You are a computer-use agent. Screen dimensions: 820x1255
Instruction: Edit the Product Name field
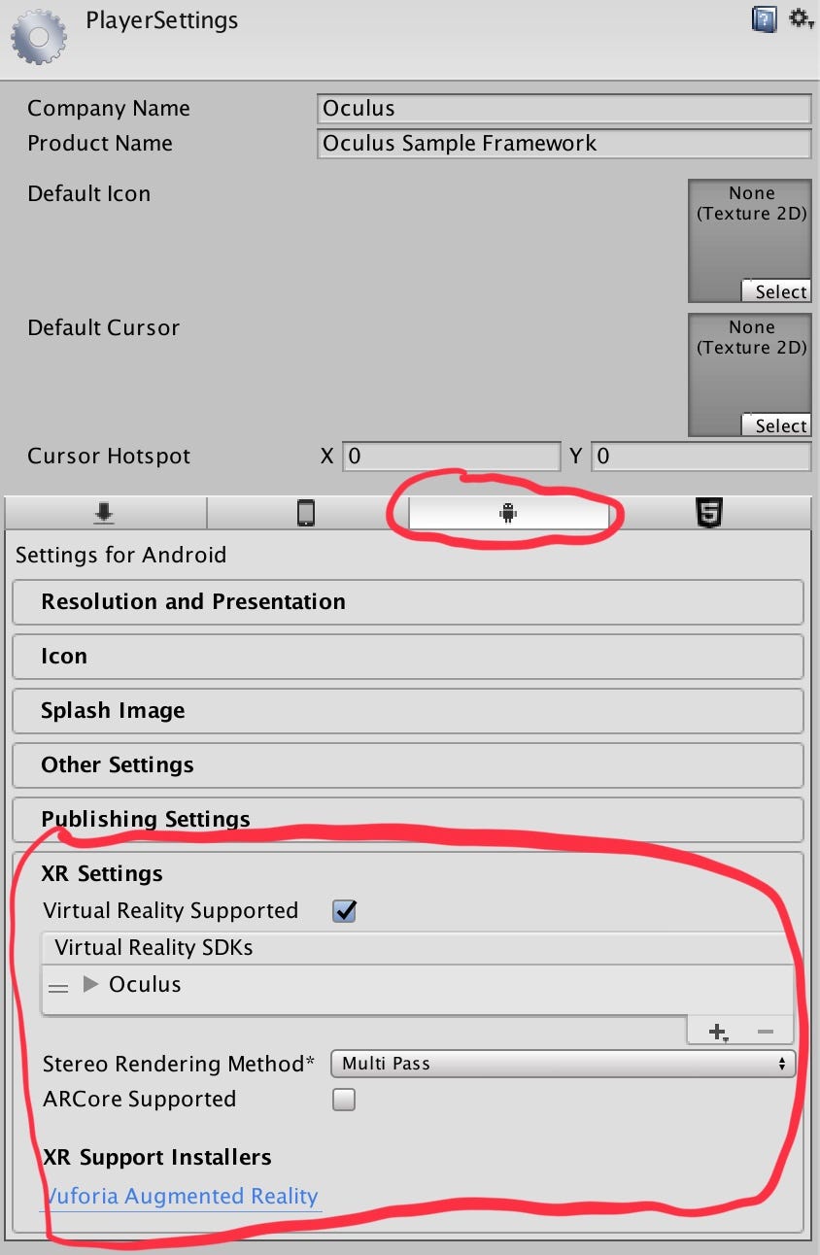[x=564, y=144]
